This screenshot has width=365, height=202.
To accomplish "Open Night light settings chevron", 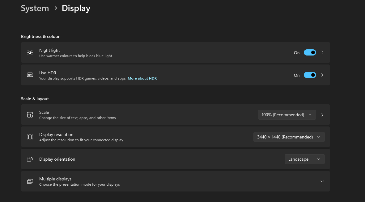I will point(322,52).
